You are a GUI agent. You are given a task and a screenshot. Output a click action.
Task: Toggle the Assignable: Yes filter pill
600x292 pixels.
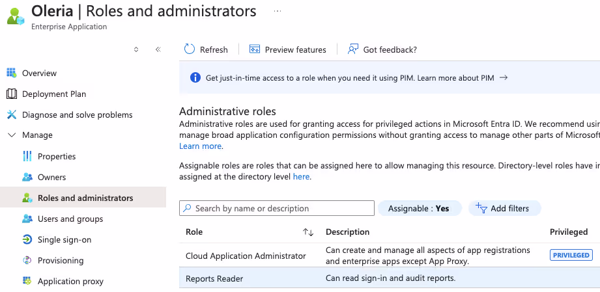point(420,208)
